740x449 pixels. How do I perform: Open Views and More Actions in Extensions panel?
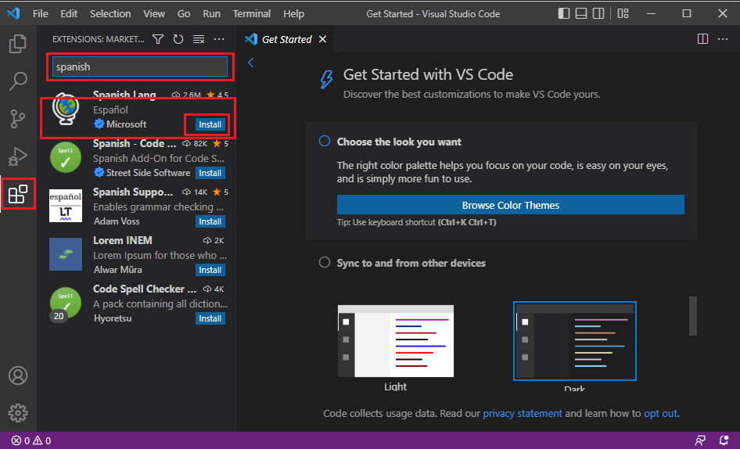click(219, 39)
